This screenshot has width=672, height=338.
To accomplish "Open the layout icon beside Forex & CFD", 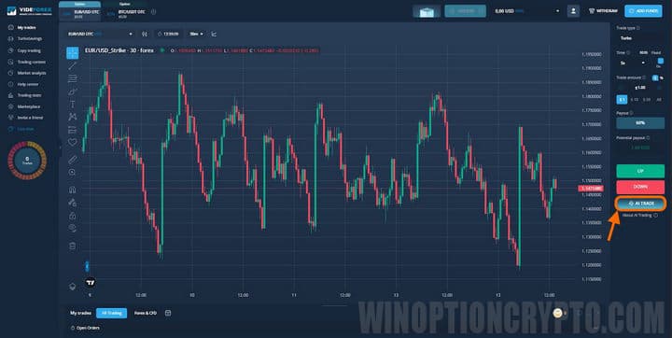I will point(168,313).
